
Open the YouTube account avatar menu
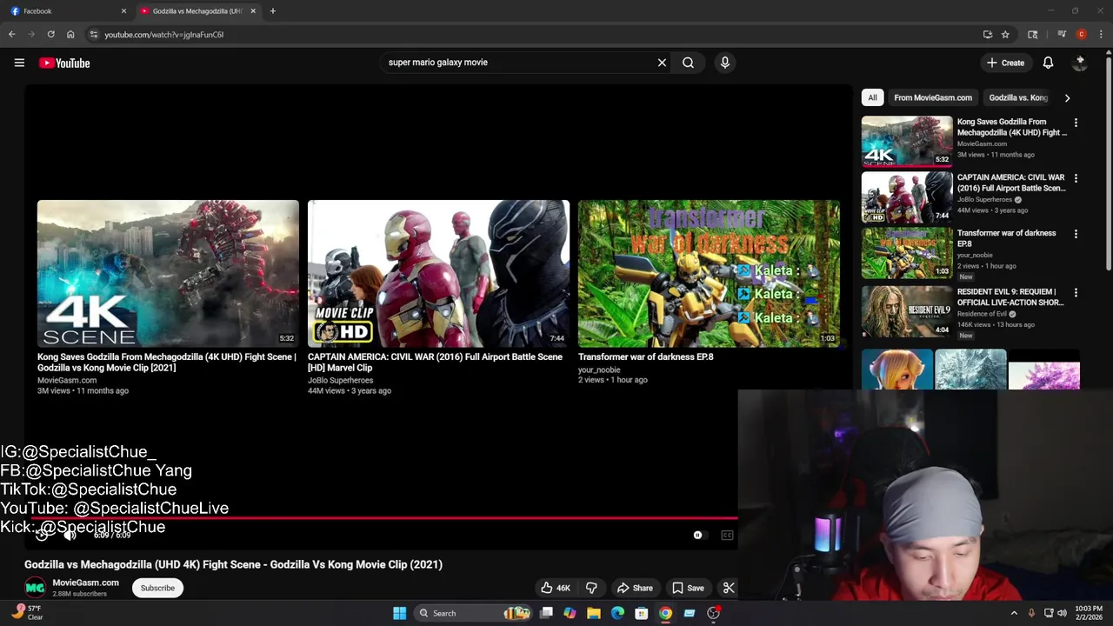click(1080, 63)
